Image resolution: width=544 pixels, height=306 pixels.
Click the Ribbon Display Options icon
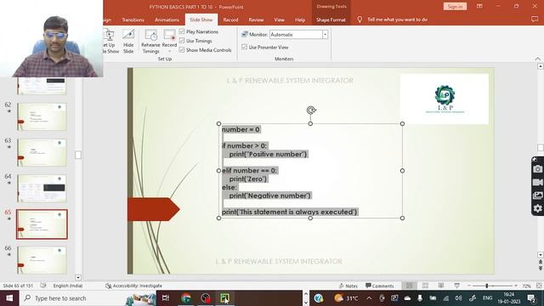(x=479, y=6)
